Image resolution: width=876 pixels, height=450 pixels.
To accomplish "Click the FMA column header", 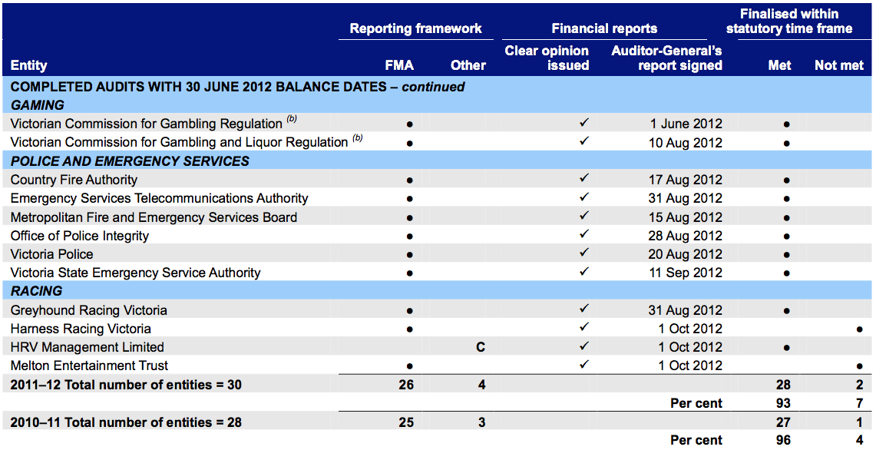I will [x=399, y=65].
